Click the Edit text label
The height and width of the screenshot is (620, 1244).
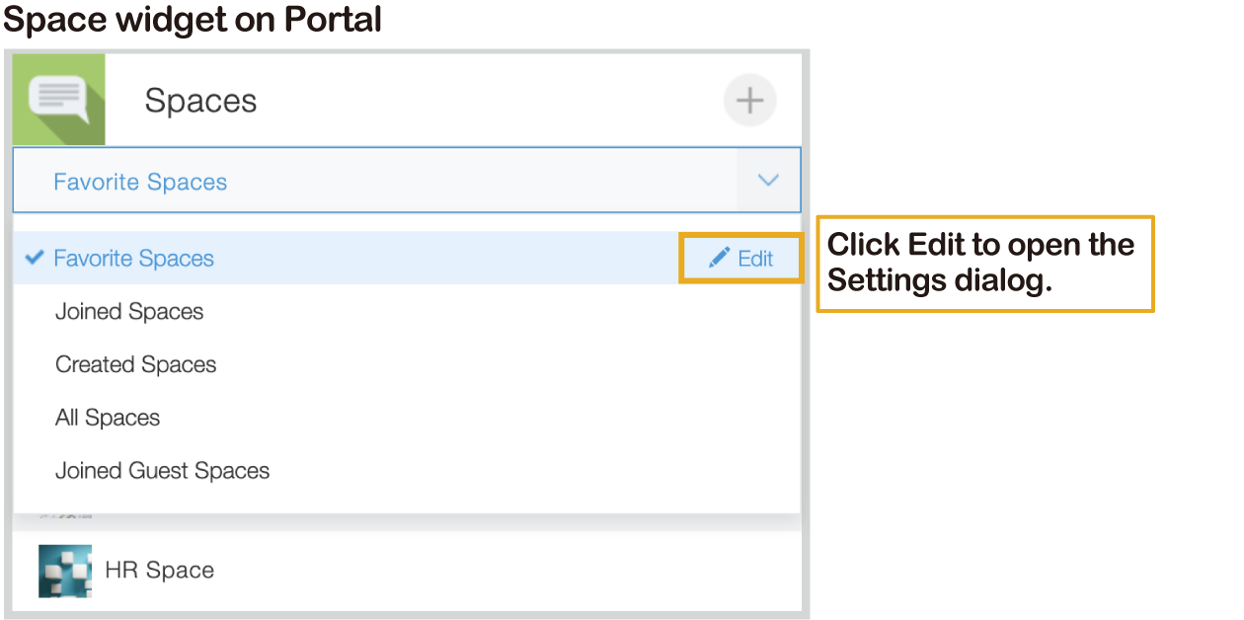tap(756, 259)
